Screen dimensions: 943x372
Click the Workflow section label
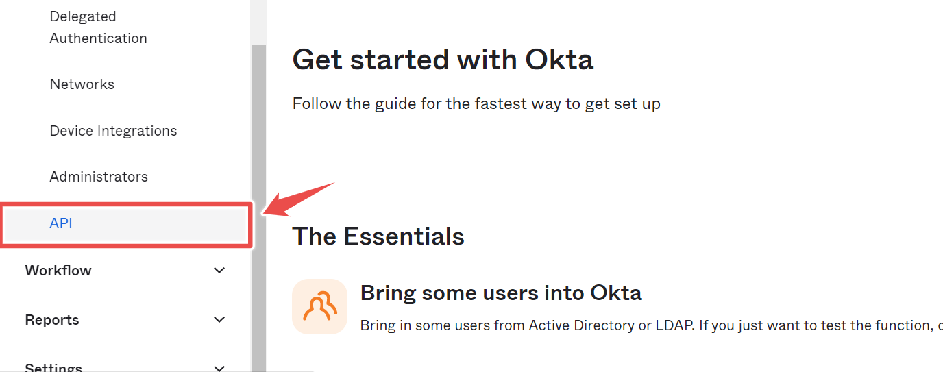coord(58,271)
